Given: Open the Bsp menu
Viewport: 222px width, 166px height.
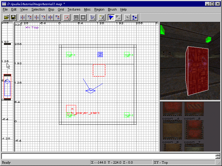Looking at the screenshot, I should 51,9.
